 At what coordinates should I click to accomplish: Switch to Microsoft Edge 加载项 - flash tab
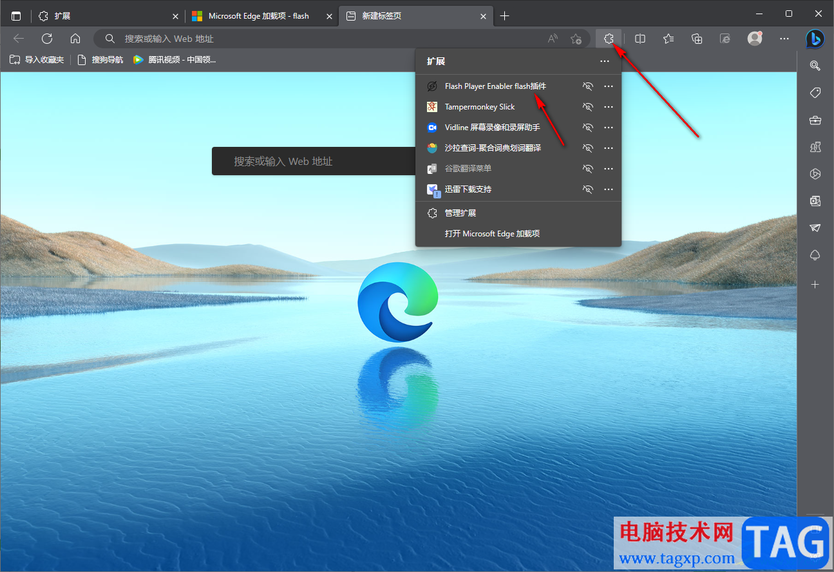pos(261,16)
